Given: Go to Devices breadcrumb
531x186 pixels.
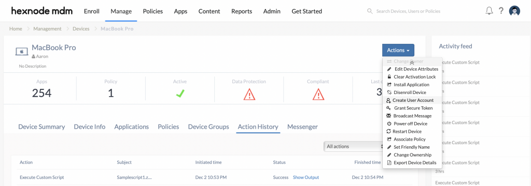Looking at the screenshot, I should click(81, 29).
